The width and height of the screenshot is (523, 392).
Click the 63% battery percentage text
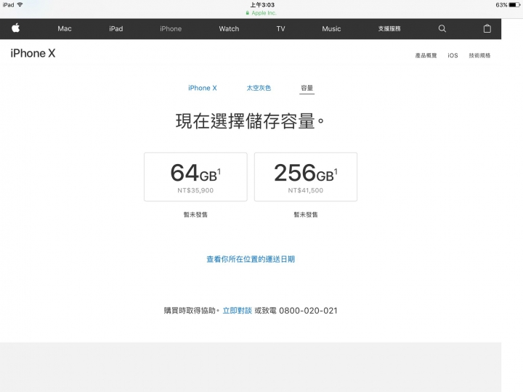(x=501, y=4)
